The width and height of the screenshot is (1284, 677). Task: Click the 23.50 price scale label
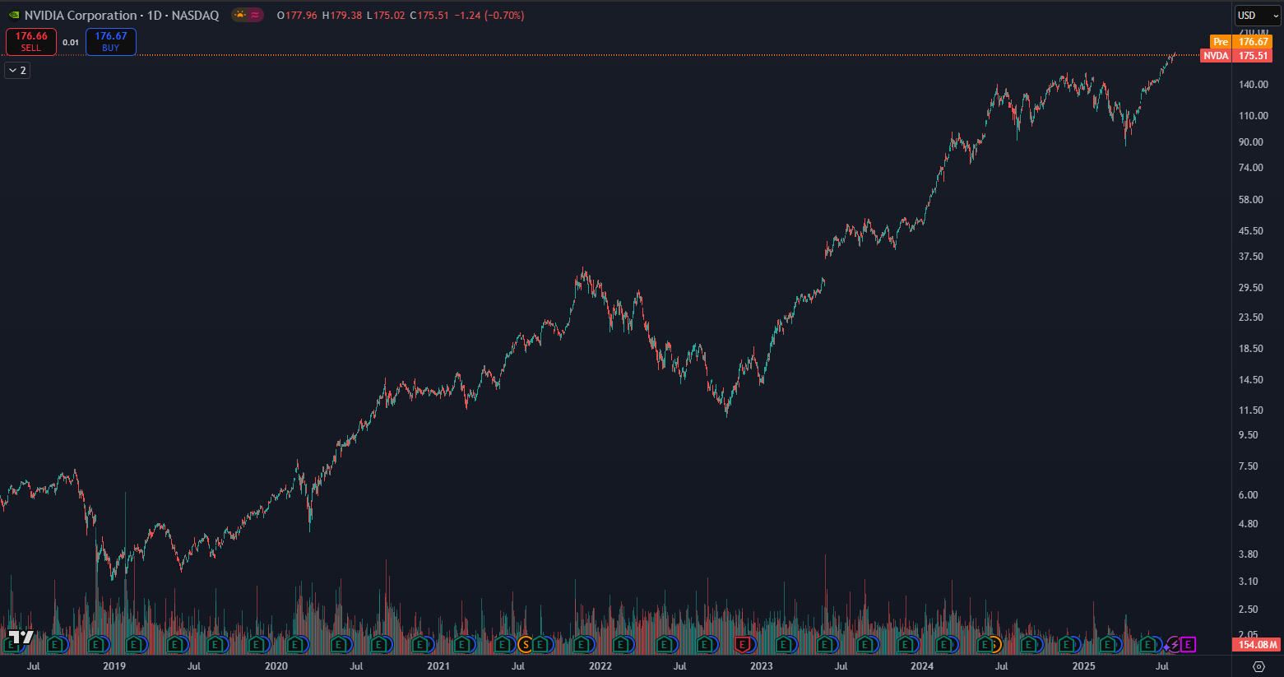(x=1250, y=318)
